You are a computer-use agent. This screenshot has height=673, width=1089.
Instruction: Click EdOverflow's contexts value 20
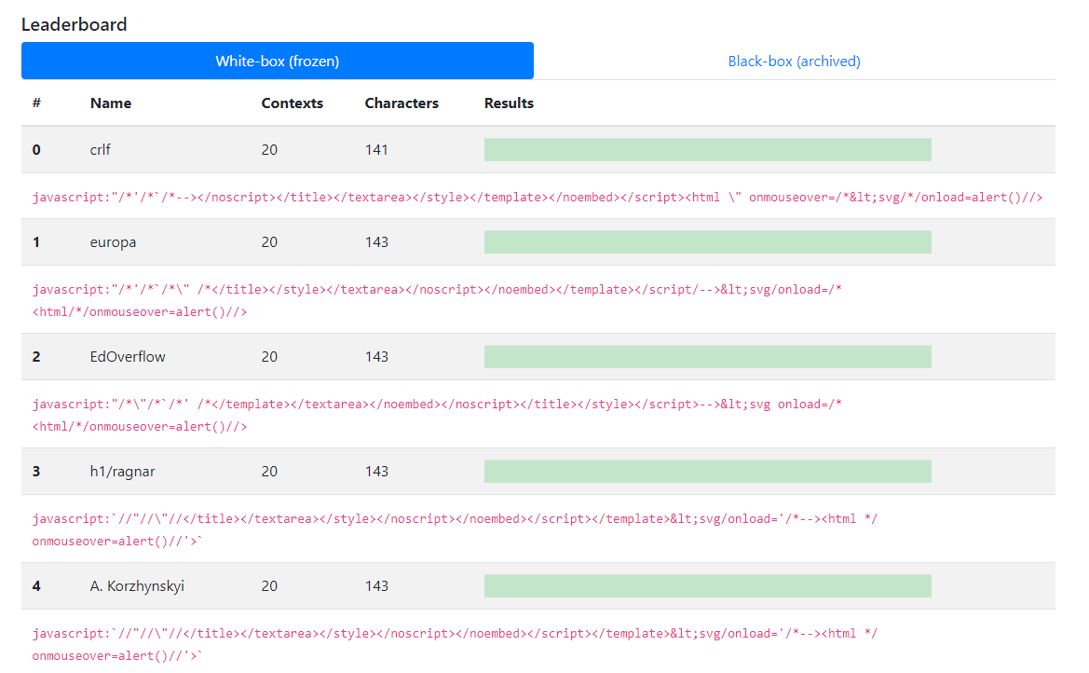coord(269,357)
